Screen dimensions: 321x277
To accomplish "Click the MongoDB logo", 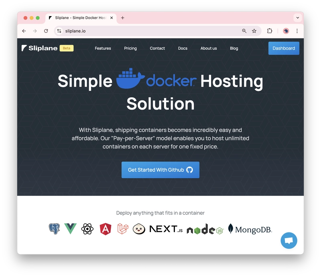I will 250,229.
